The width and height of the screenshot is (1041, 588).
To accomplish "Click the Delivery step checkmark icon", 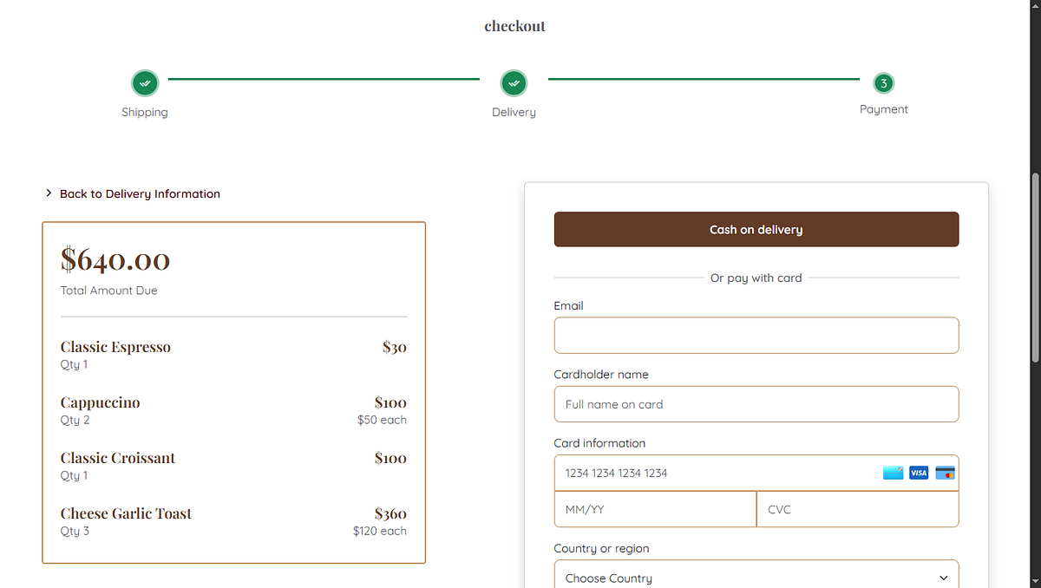I will [x=514, y=82].
